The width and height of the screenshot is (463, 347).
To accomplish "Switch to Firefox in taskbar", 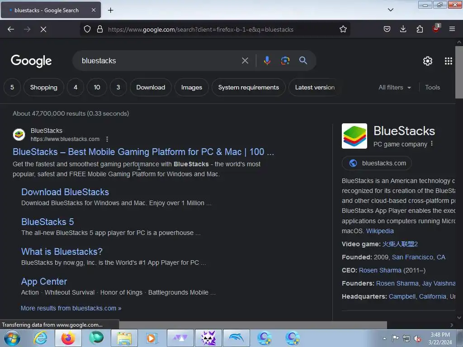I will tap(68, 338).
